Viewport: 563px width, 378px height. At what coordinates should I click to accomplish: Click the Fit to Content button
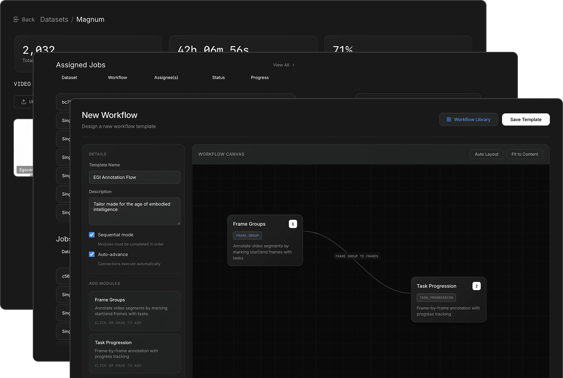[524, 154]
